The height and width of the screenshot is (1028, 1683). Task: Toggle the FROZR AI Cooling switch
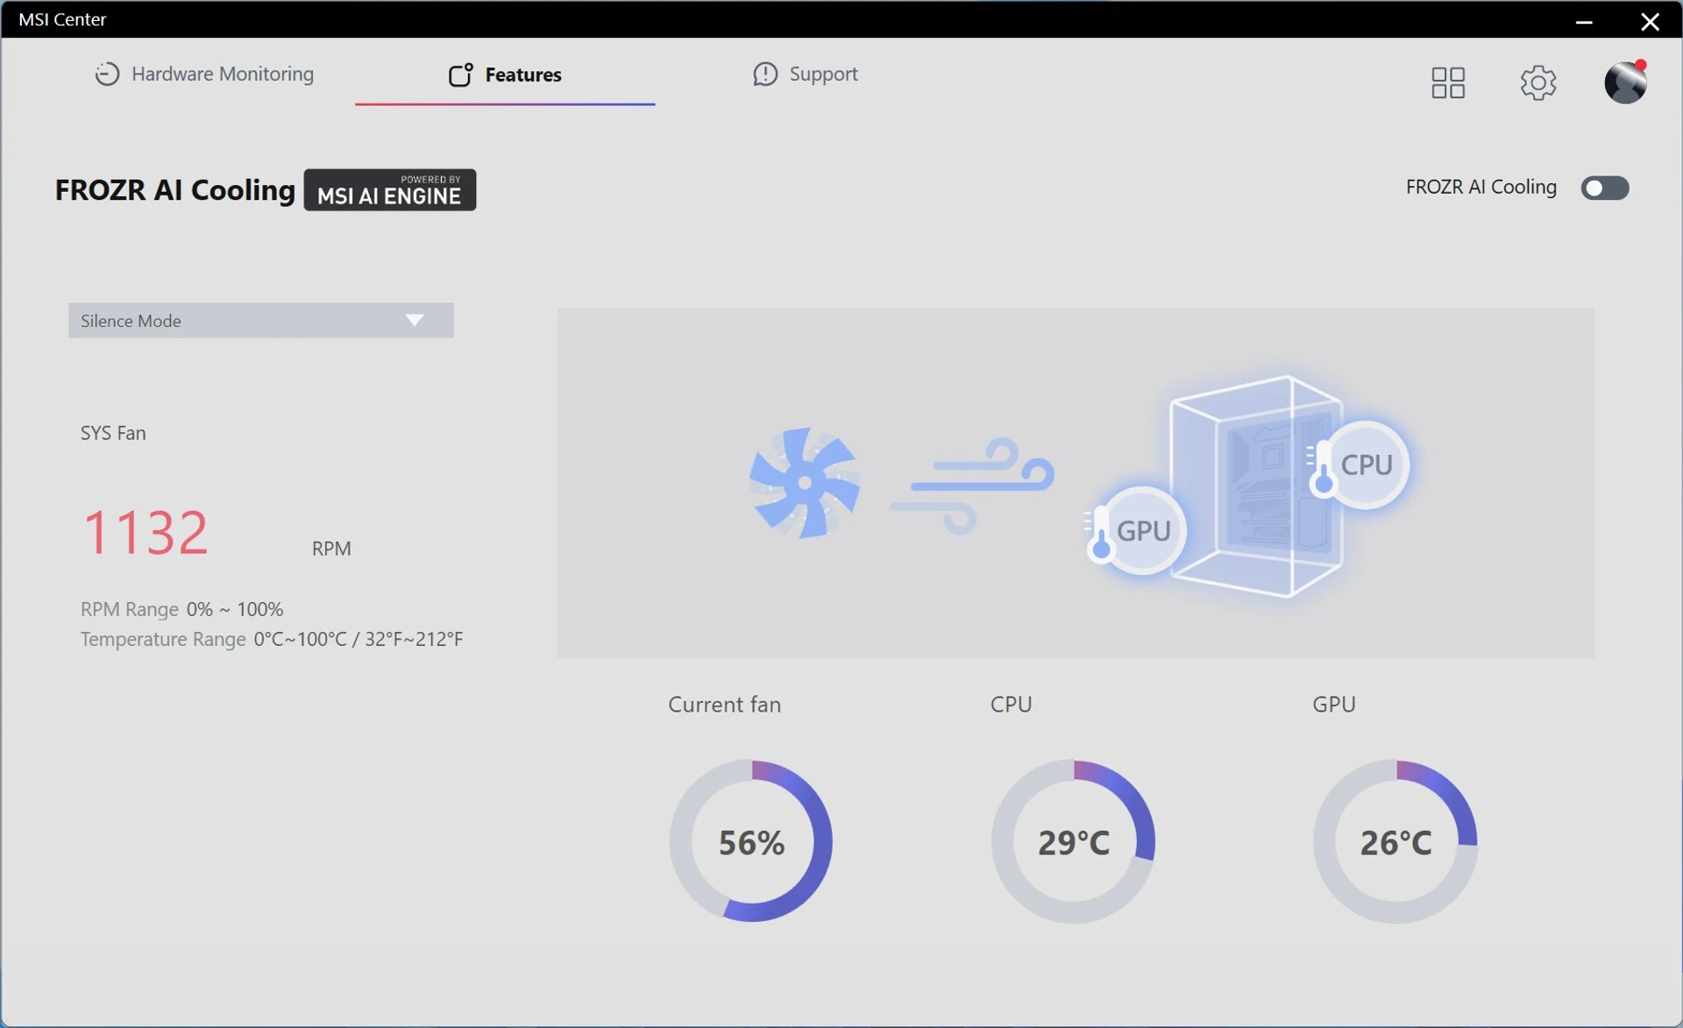click(1604, 188)
